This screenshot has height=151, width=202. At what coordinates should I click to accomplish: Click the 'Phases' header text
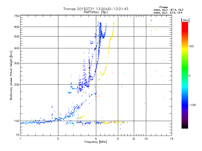163,7
